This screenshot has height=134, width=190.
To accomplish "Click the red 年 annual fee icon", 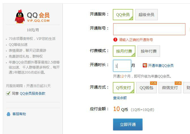I will (145, 65).
